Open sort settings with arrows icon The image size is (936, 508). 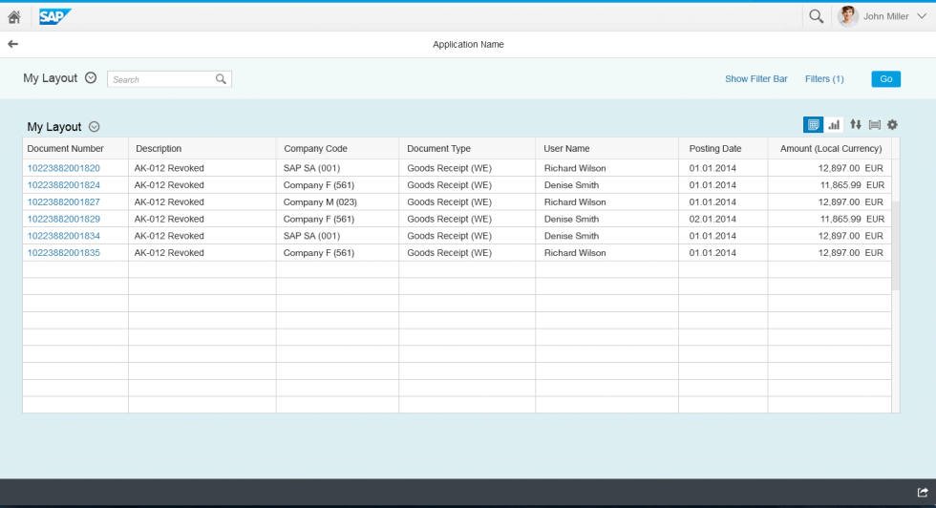[856, 125]
